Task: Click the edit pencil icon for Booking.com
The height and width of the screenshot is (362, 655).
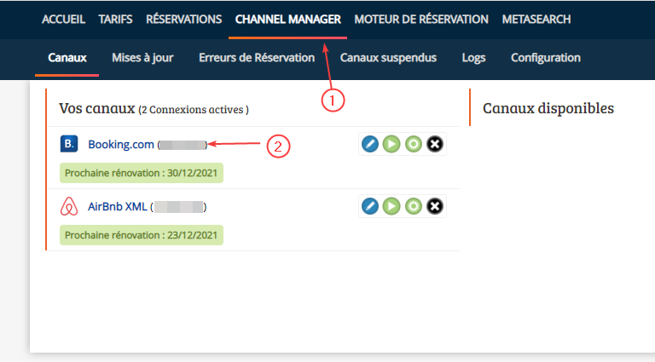Action: click(x=369, y=144)
